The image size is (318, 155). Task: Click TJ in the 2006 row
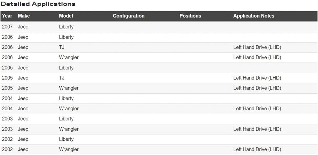tap(62, 47)
